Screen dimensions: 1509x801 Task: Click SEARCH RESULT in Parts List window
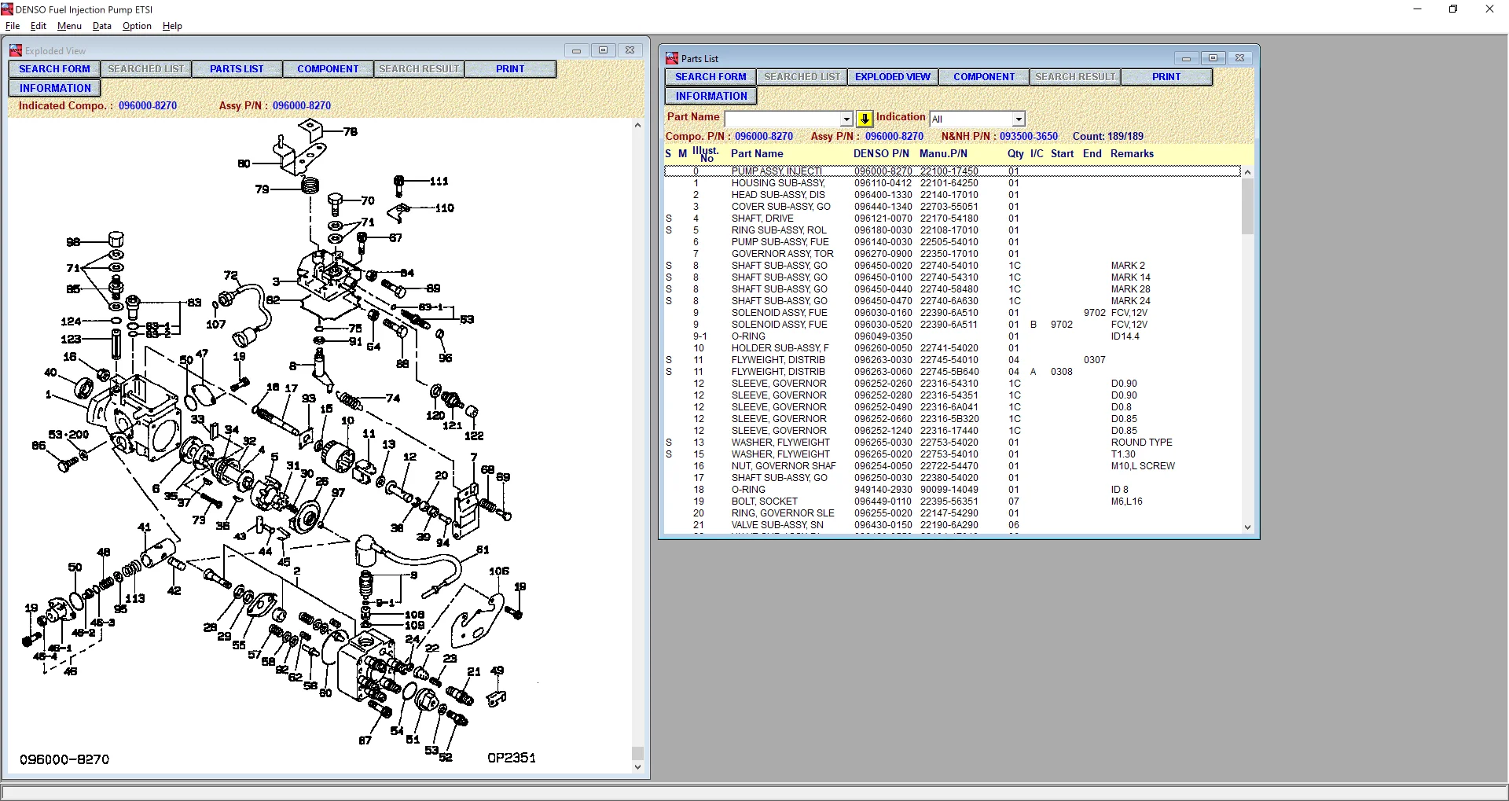click(1075, 77)
